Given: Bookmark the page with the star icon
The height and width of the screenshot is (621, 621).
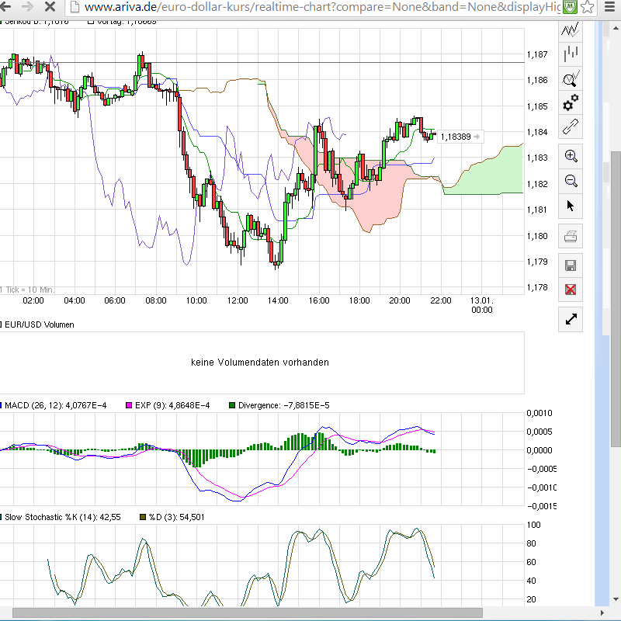Looking at the screenshot, I should (588, 7).
